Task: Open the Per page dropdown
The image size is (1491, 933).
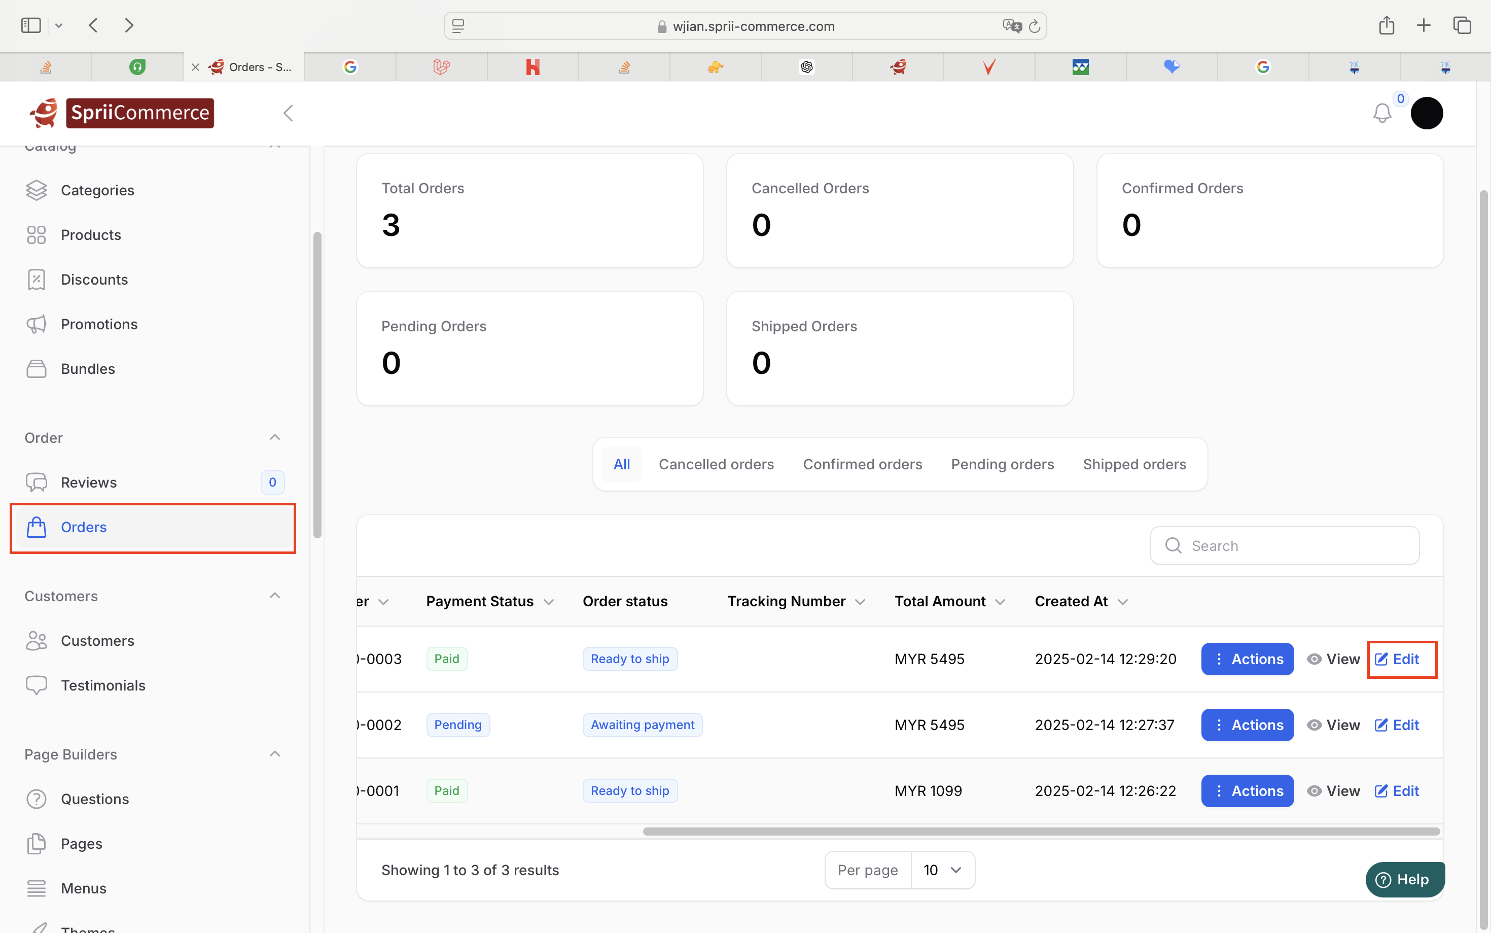Action: [x=942, y=870]
